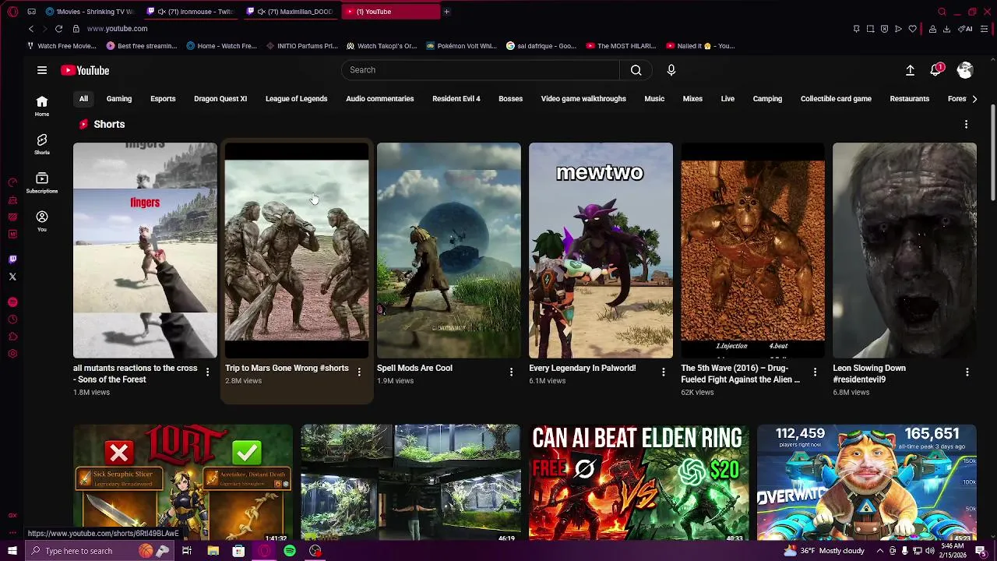Reload the page with the refresh icon
Screen dimensions: 997x561
pyautogui.click(x=58, y=29)
